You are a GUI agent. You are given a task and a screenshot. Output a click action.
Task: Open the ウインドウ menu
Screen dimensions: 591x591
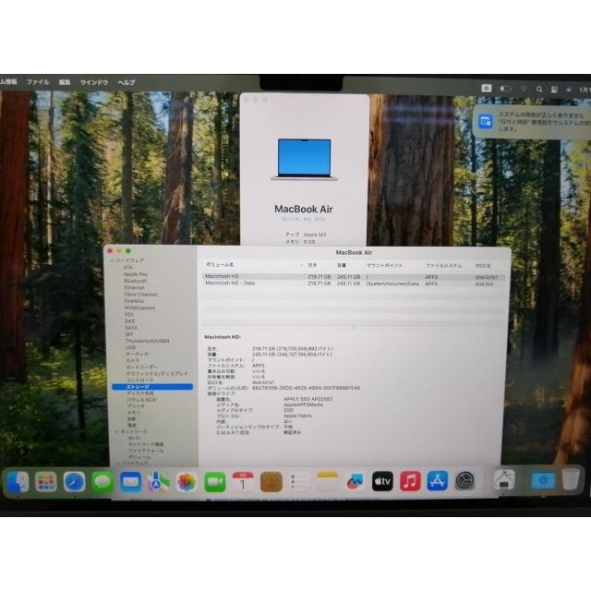point(94,82)
